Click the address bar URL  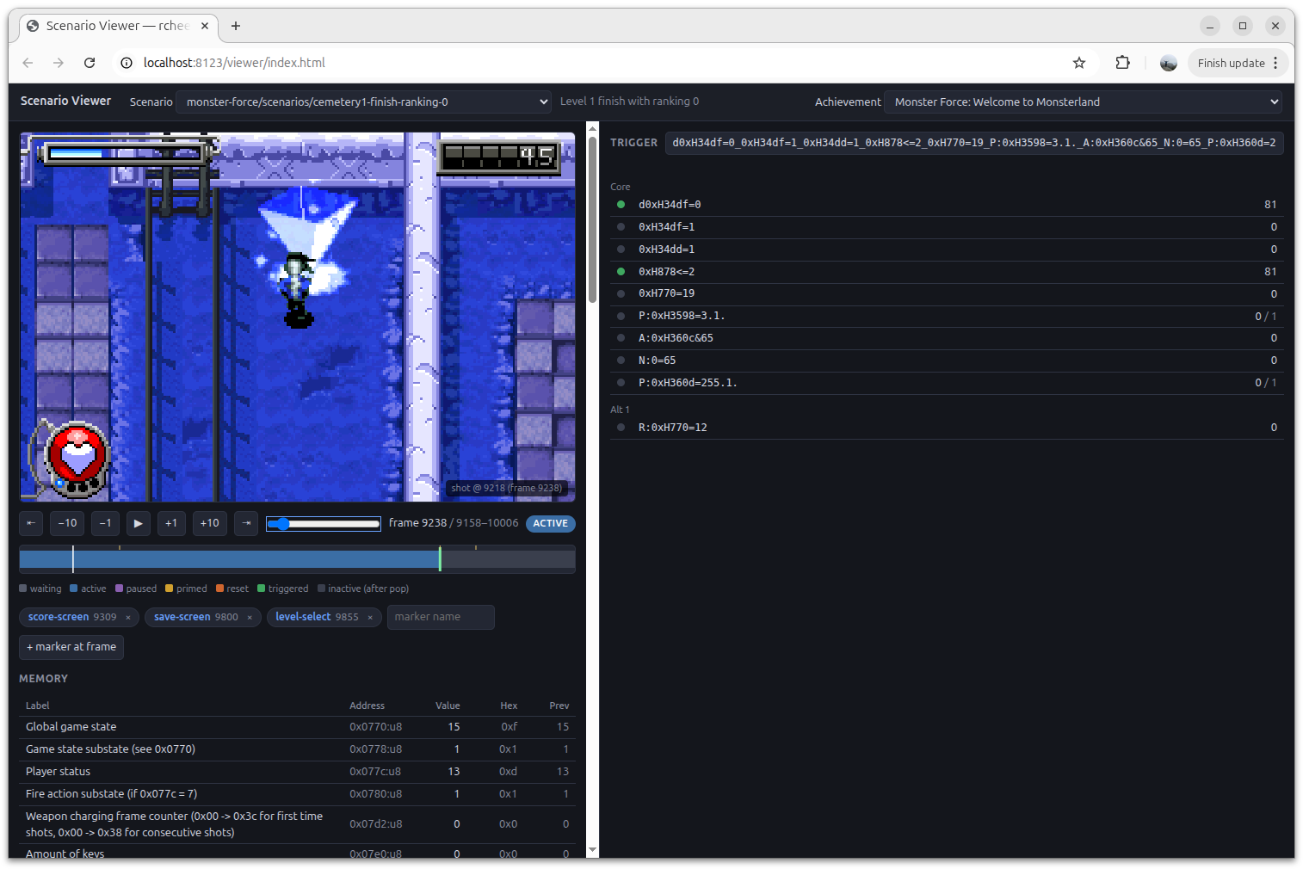pyautogui.click(x=234, y=63)
